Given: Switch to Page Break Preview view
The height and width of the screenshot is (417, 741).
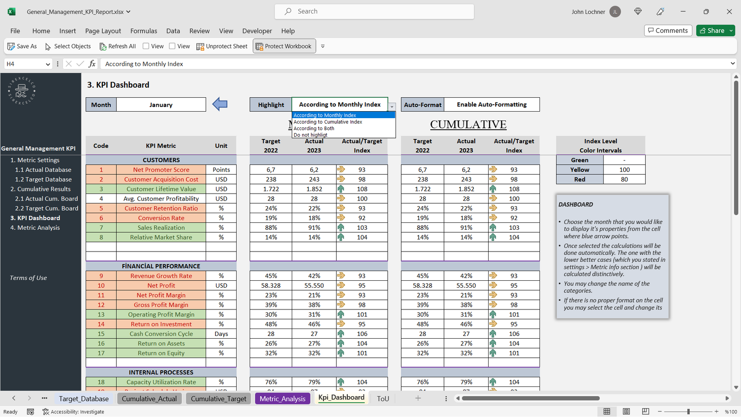Looking at the screenshot, I should (645, 411).
